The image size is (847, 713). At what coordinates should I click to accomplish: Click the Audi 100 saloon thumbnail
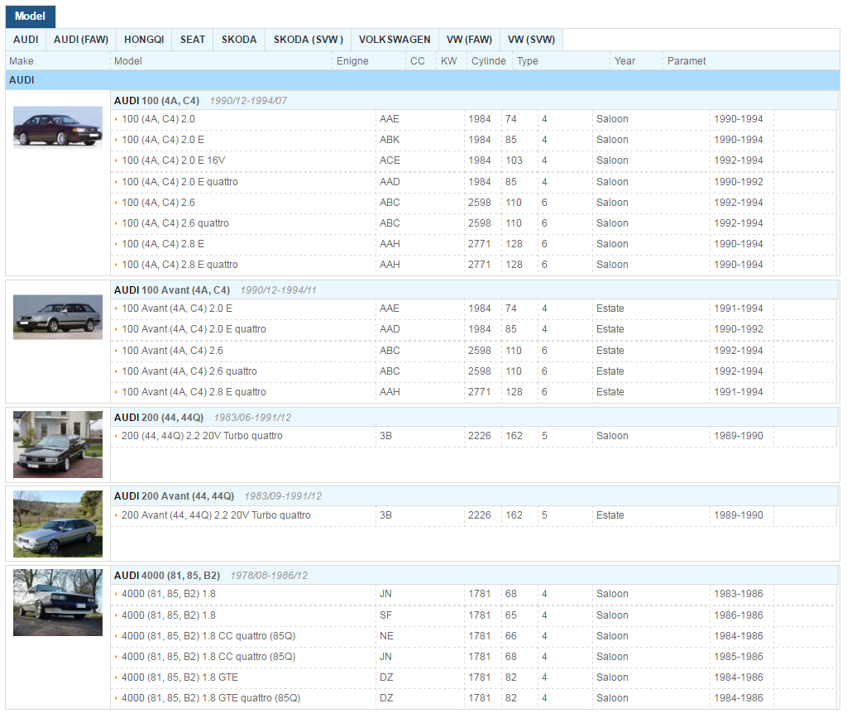coord(58,127)
